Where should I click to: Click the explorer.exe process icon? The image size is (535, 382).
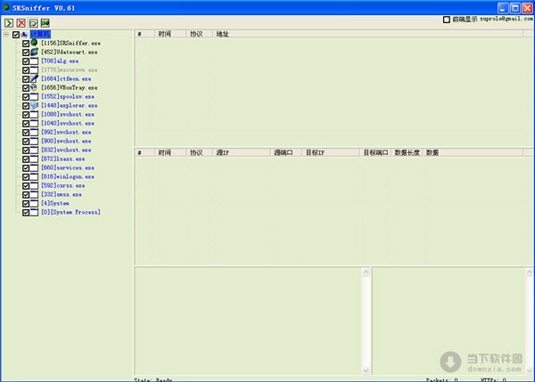tap(34, 105)
